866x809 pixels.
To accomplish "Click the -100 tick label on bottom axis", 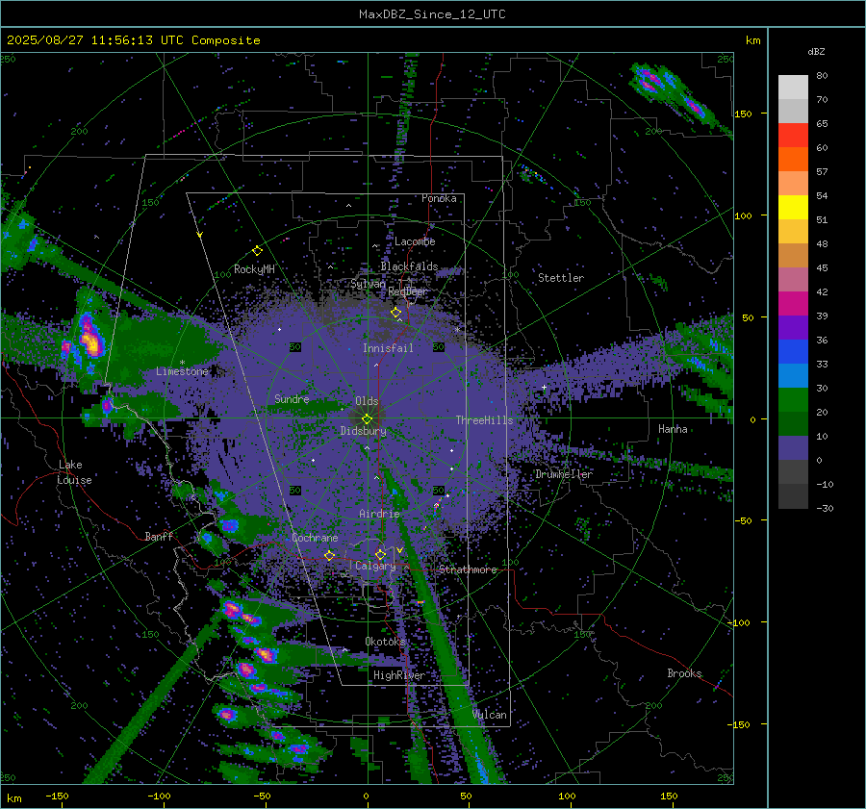I will click(159, 796).
